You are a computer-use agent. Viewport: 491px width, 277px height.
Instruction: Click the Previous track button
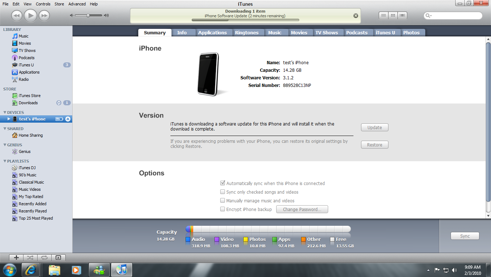point(17,16)
